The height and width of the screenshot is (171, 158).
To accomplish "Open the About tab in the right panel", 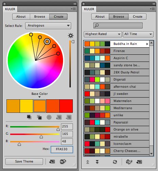I will [x=100, y=17].
